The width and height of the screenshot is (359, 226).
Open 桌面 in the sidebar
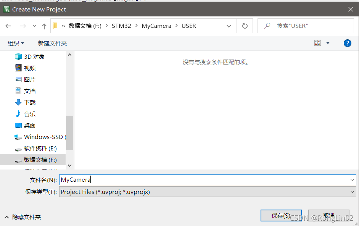point(30,125)
